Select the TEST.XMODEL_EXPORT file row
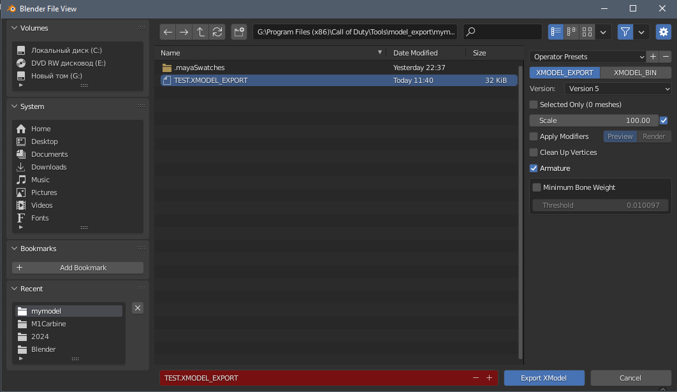 click(339, 80)
